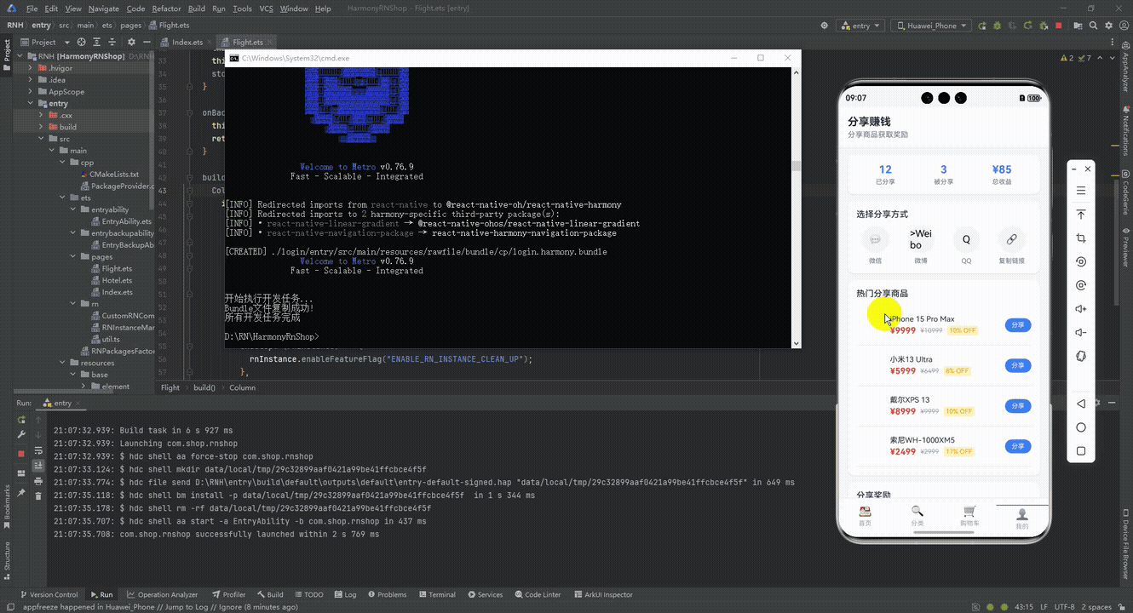Open Code Linter tool window
Image resolution: width=1133 pixels, height=613 pixels.
538,594
